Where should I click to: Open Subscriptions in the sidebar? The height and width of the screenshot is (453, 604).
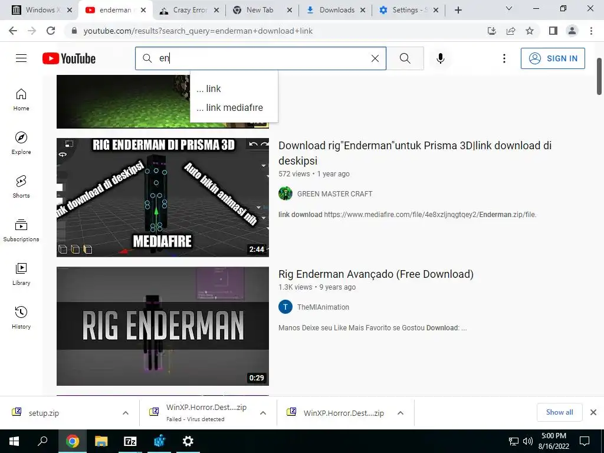tap(21, 231)
